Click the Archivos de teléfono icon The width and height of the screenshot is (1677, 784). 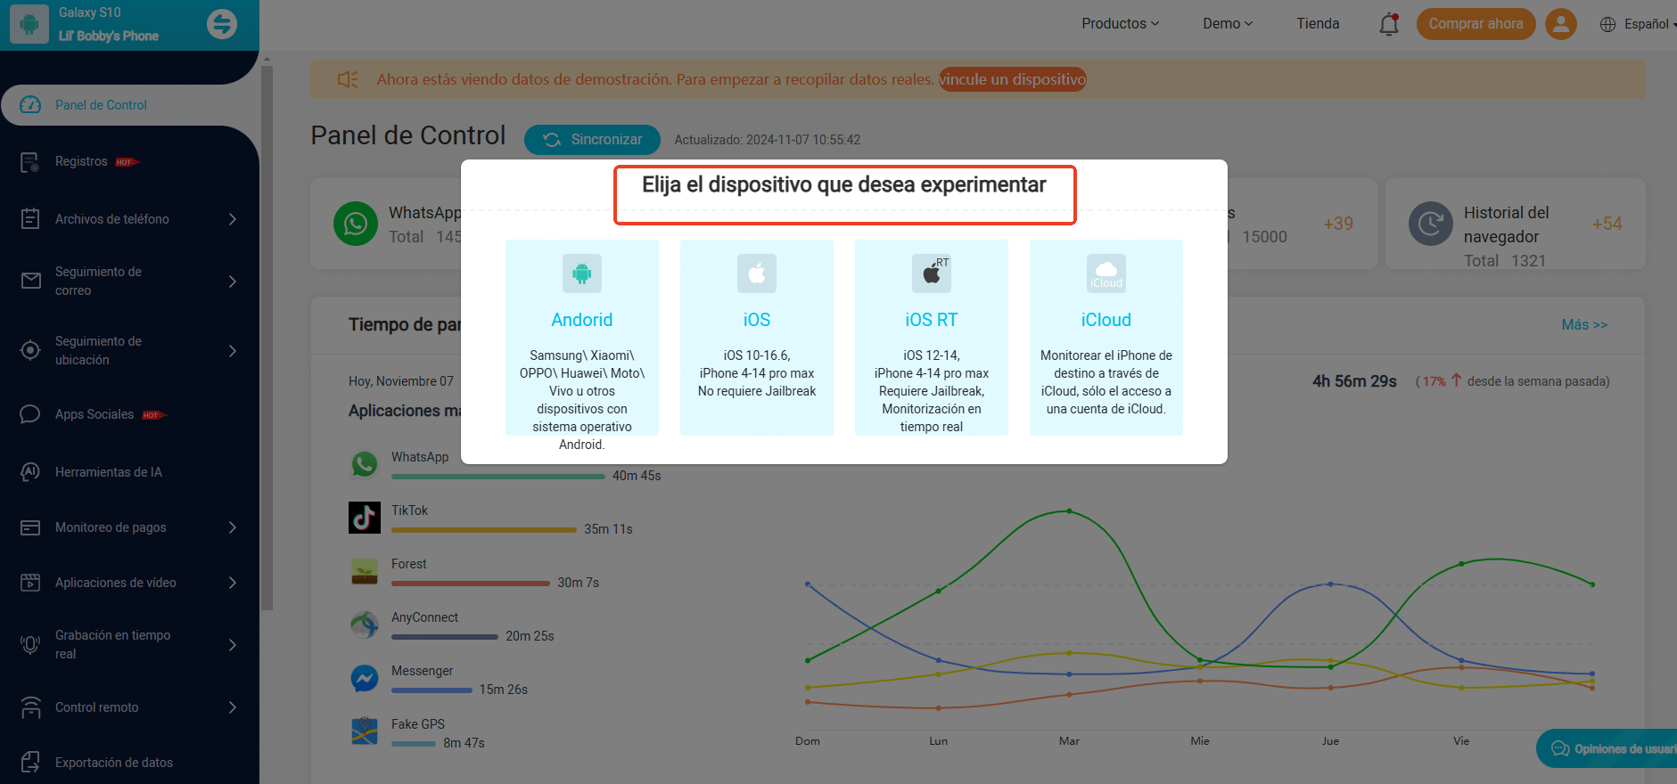[30, 218]
